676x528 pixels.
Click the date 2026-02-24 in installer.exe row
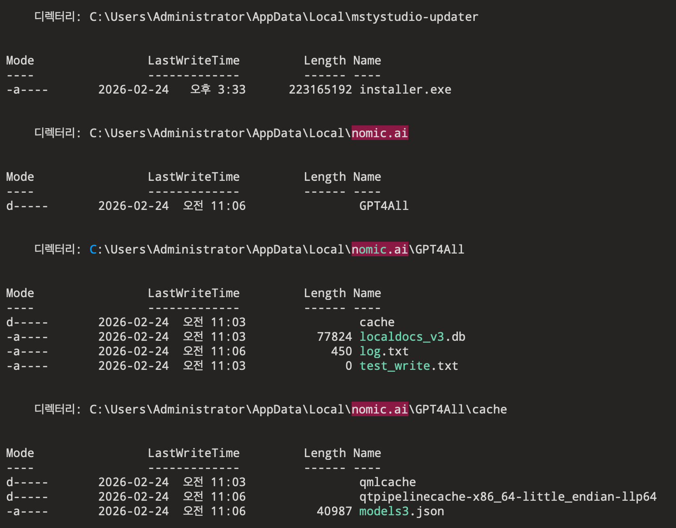pyautogui.click(x=134, y=90)
